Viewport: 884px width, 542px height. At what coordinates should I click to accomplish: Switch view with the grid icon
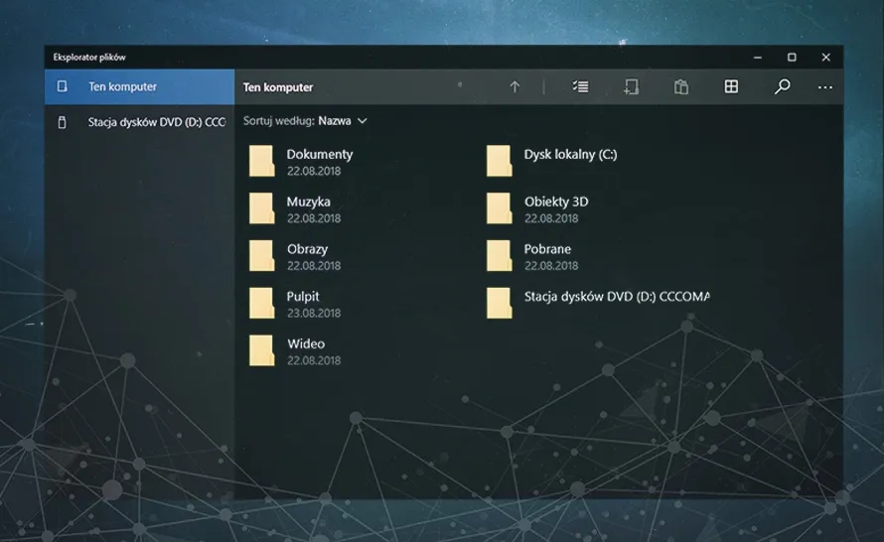pyautogui.click(x=731, y=86)
